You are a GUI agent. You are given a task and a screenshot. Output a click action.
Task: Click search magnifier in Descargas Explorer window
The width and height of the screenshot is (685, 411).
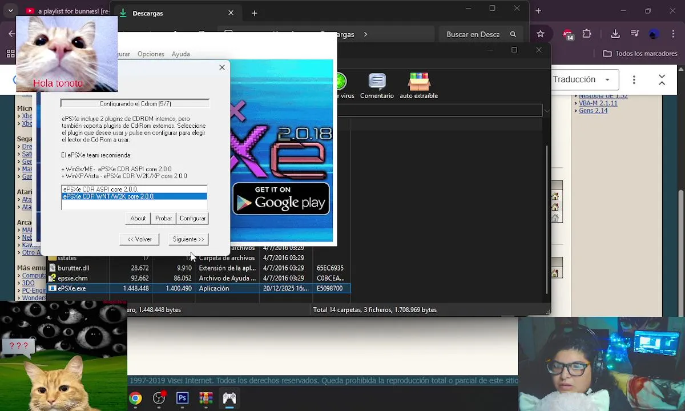[513, 34]
